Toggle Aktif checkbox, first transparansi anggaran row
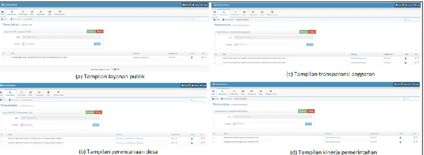The width and height of the screenshot is (424, 155). tap(406, 58)
